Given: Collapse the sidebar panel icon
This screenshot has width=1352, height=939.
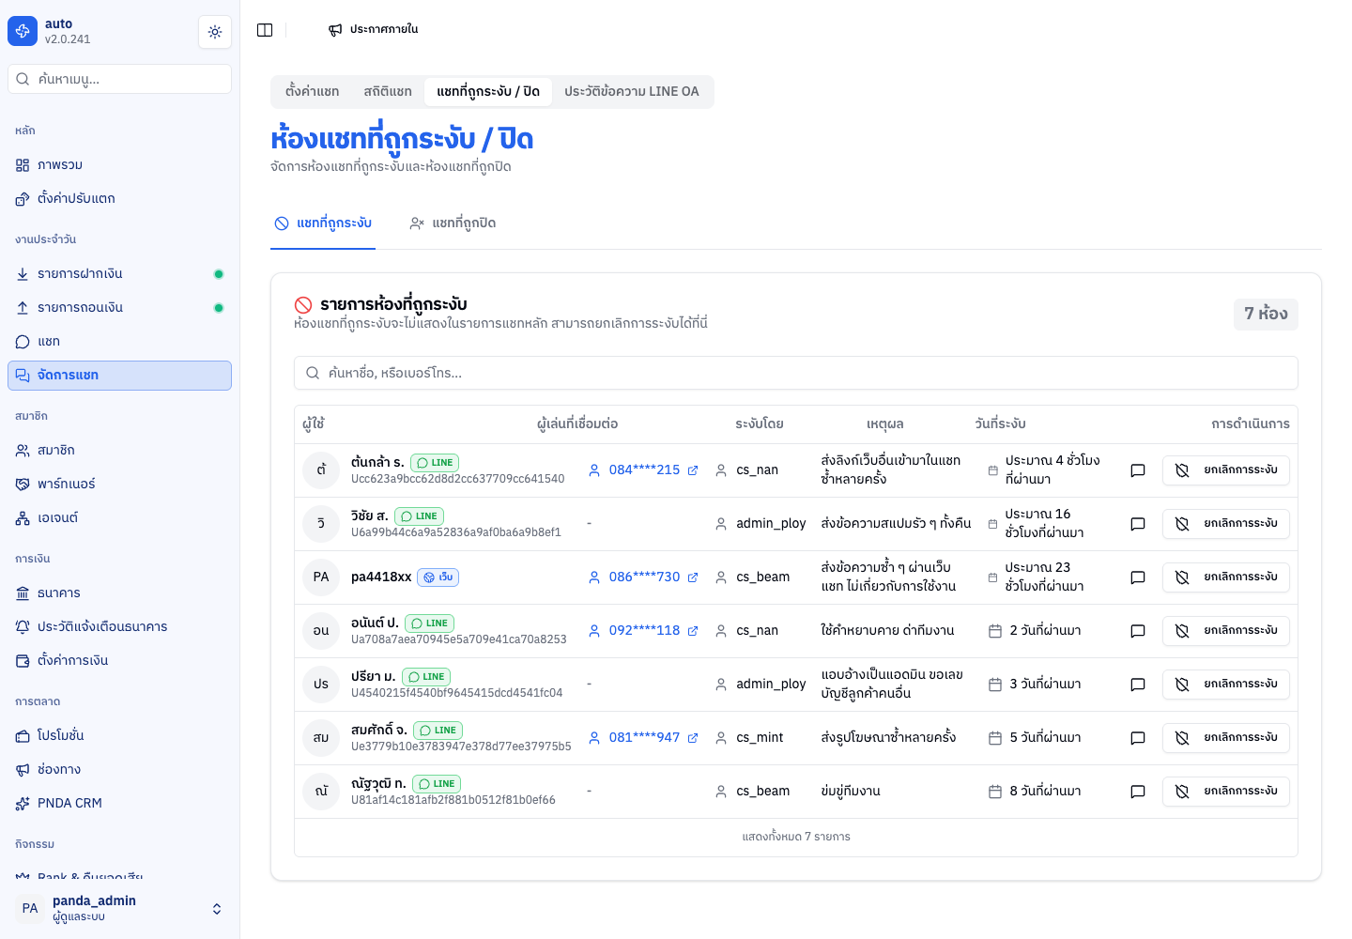Looking at the screenshot, I should click(x=265, y=30).
